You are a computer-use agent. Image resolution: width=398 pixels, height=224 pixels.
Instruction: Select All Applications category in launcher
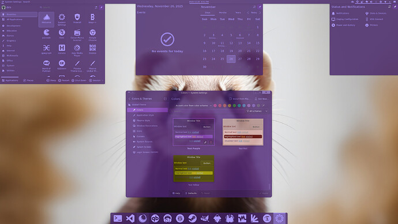coord(19,19)
